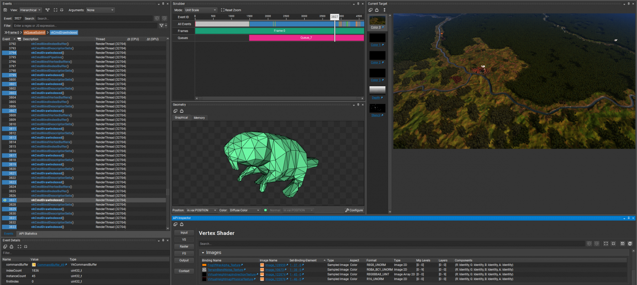637x285 pixels.
Task: Open the Scrubber Mode Unit Scale dropdown
Action: pos(200,10)
